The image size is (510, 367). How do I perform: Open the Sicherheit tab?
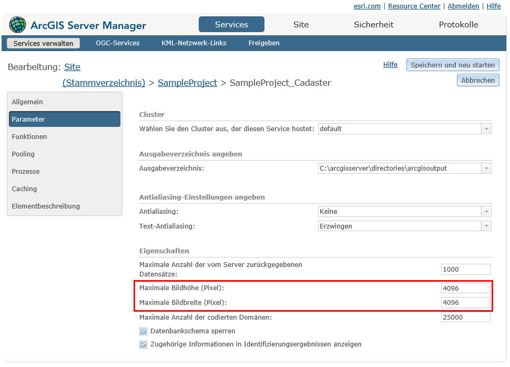point(373,24)
